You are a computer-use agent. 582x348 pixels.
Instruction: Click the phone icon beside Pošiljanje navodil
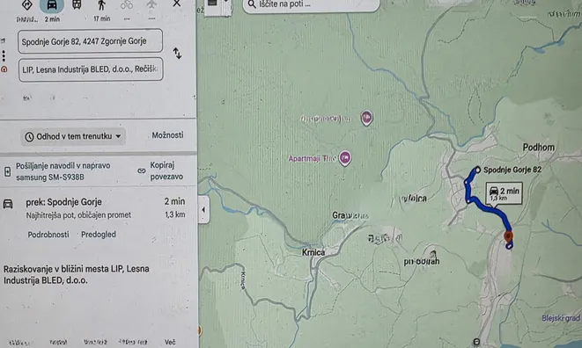(7, 171)
